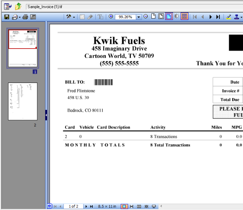Click the blue pan navigator icon bottom-left
Viewport: 243px width, 210px height.
coord(49,206)
